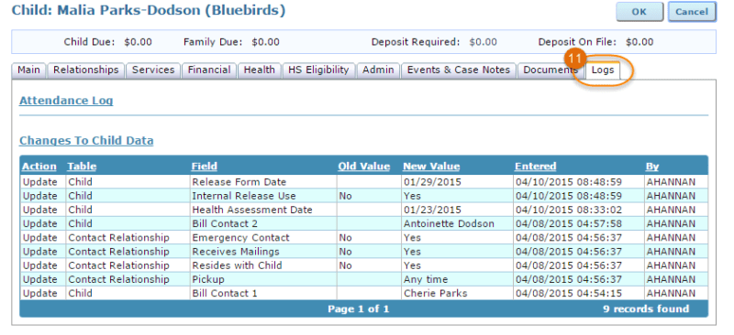Sort by New Value column header

pos(431,167)
